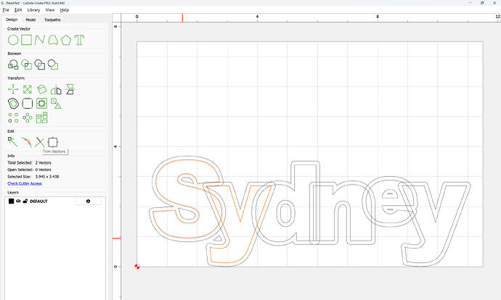The width and height of the screenshot is (501, 300).
Task: Open the Library menu
Action: pyautogui.click(x=33, y=10)
